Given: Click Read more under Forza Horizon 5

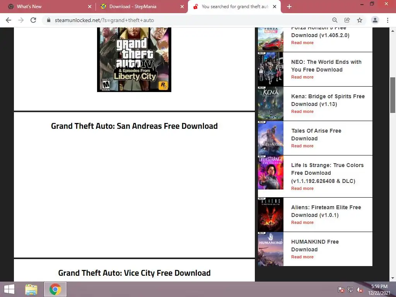Looking at the screenshot, I should [x=302, y=43].
